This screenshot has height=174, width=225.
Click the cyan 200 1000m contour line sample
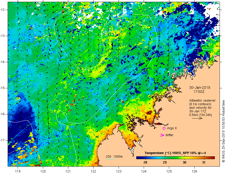point(110,159)
